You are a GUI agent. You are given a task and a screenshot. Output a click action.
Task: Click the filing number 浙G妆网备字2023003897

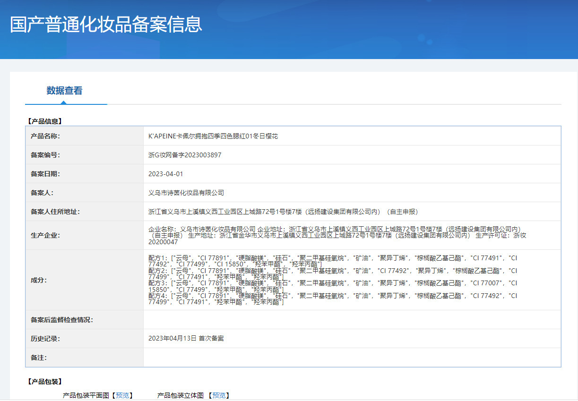click(185, 155)
